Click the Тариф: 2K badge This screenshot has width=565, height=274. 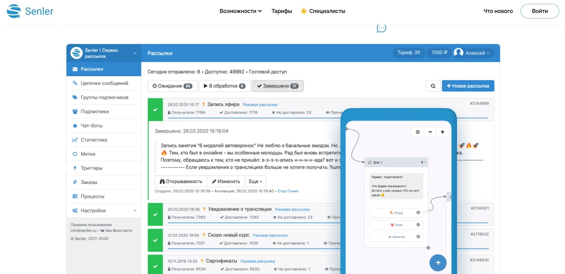(x=409, y=53)
